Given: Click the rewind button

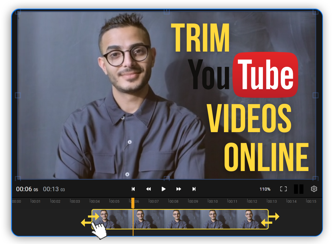Looking at the screenshot, I should (x=148, y=189).
